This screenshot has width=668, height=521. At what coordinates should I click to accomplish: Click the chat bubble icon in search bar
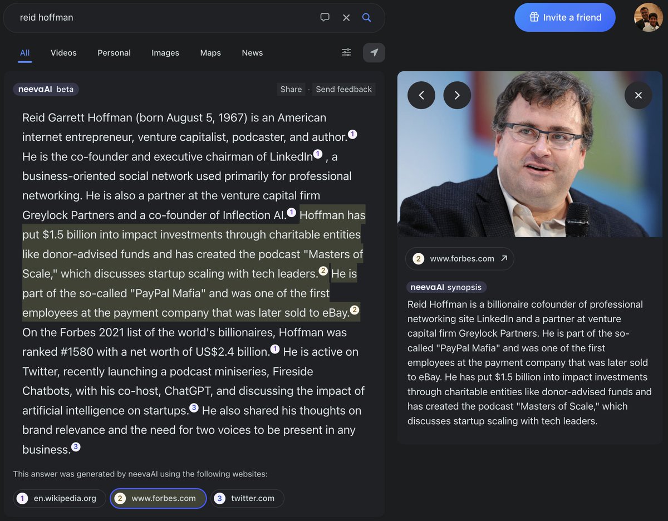click(x=325, y=17)
